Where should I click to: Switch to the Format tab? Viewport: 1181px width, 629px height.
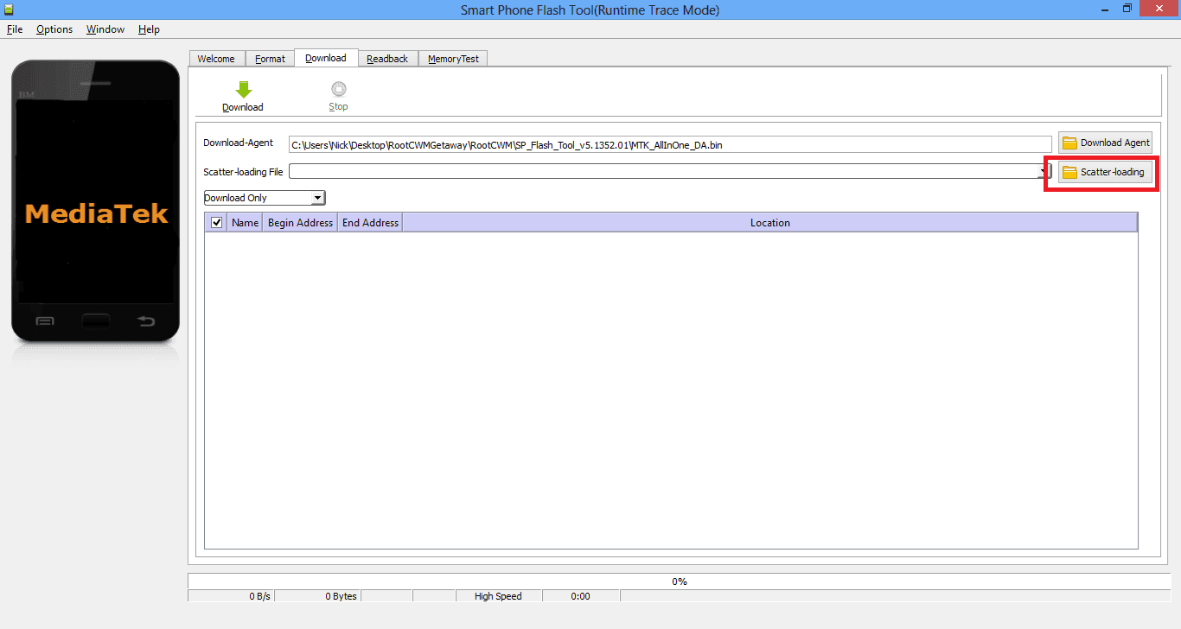click(270, 59)
